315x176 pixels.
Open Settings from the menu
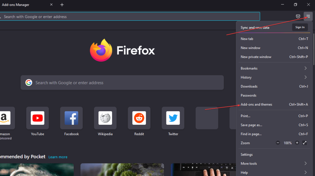(x=274, y=154)
